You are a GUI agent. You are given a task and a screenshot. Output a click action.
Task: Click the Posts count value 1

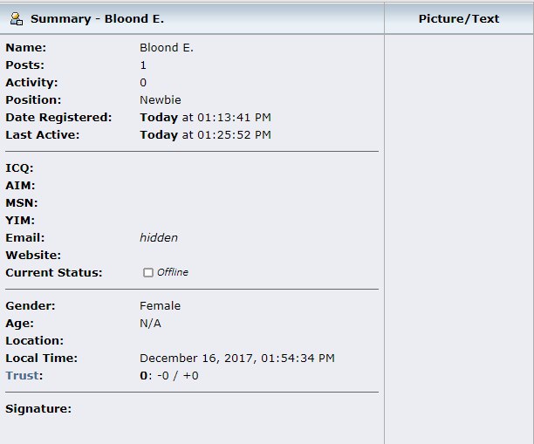(x=143, y=65)
